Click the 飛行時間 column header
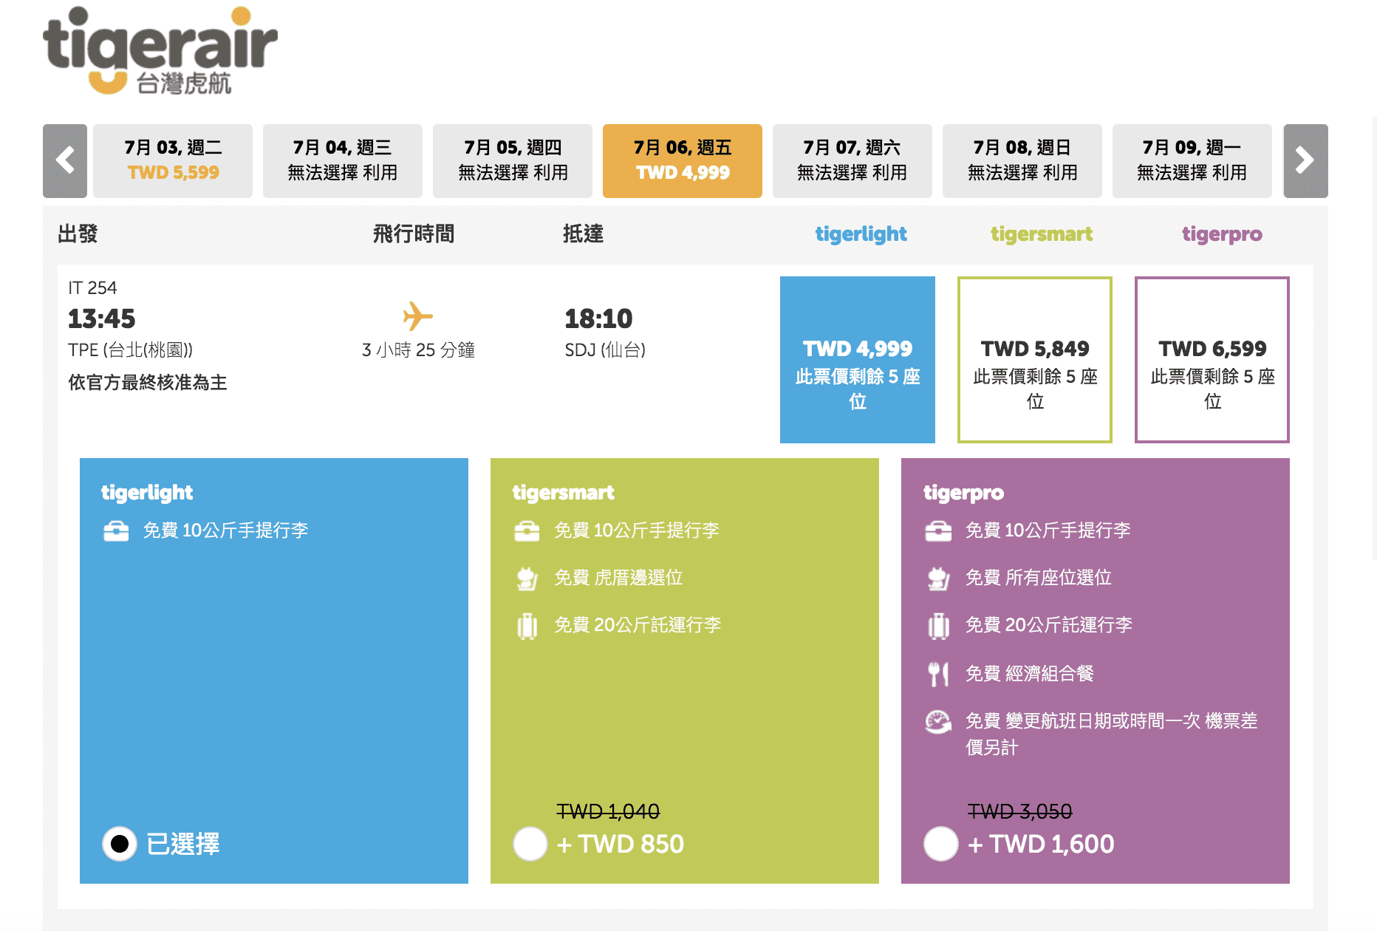Viewport: 1377px width, 931px height. 414,234
